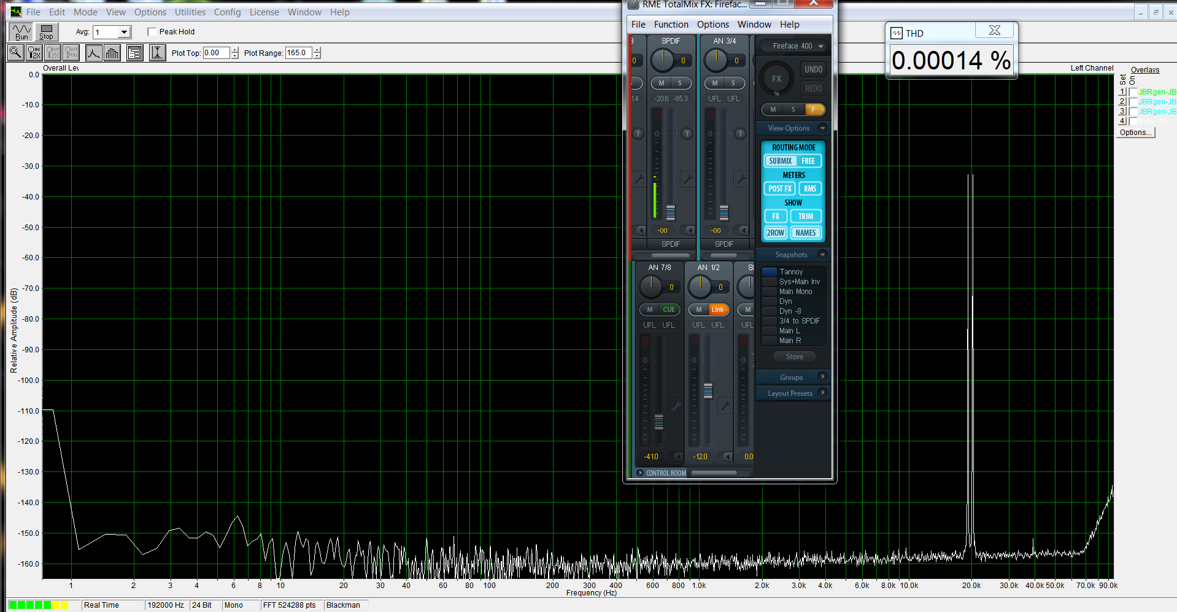Click the Zoom Out Full icon

[x=71, y=53]
